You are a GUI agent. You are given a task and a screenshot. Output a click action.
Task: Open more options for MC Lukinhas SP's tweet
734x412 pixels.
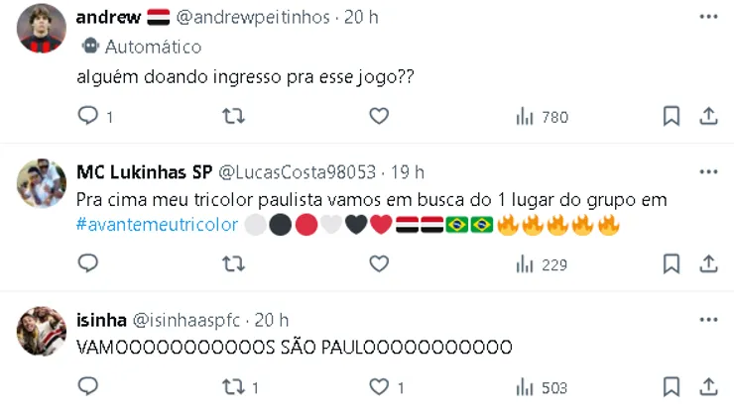[x=708, y=171]
